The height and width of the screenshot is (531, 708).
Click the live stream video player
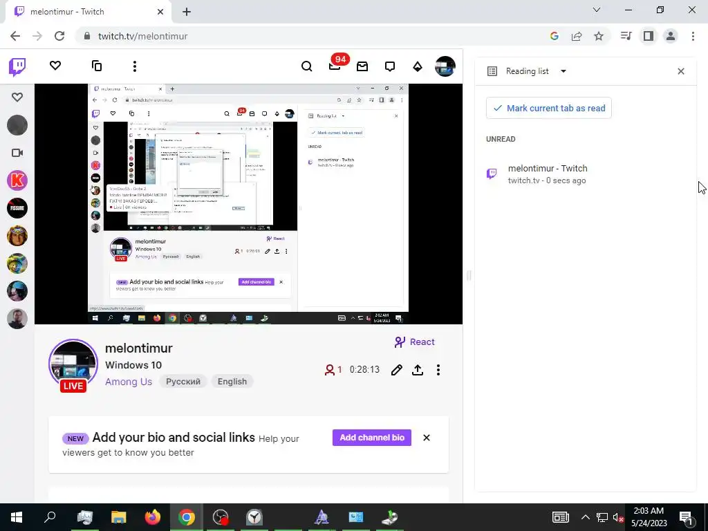click(248, 204)
